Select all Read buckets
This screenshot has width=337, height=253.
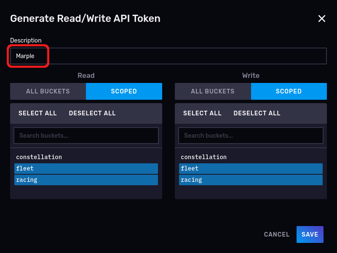37,113
